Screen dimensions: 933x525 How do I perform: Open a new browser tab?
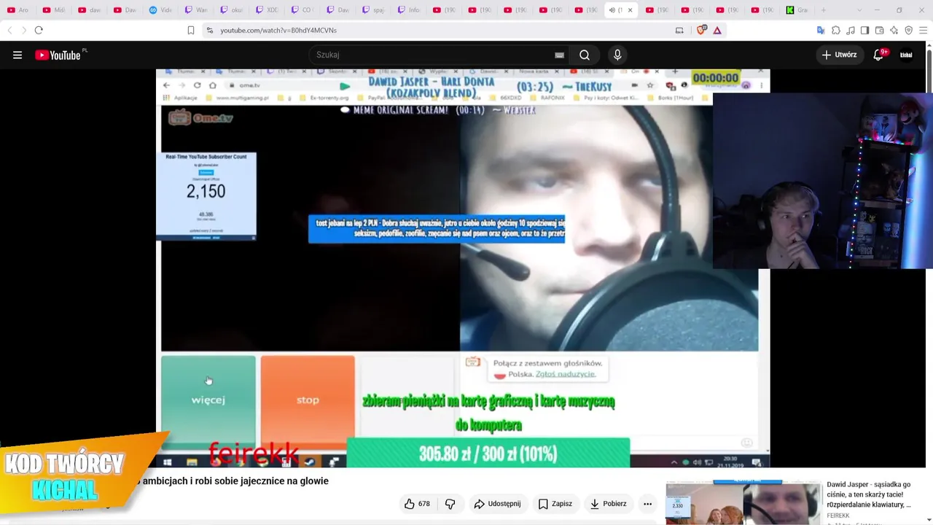[x=824, y=10]
